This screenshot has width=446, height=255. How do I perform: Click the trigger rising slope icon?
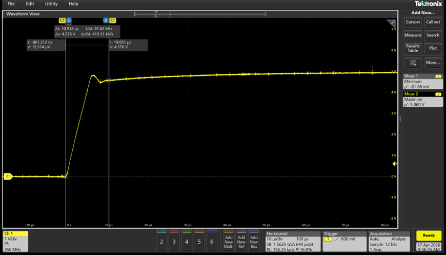337,239
